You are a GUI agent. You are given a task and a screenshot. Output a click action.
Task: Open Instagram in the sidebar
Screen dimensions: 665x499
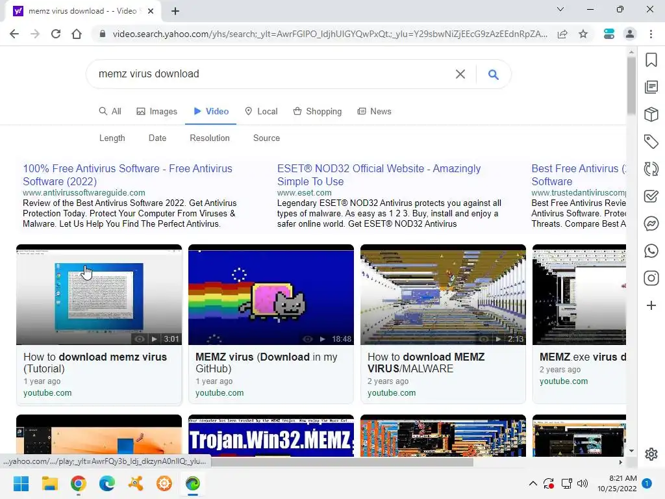pyautogui.click(x=651, y=278)
